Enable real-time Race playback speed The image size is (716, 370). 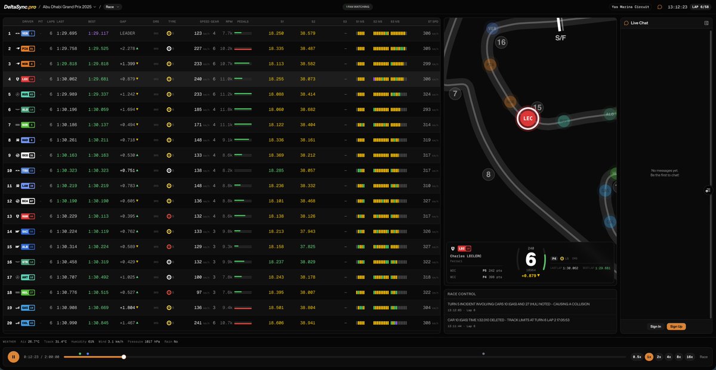point(704,356)
